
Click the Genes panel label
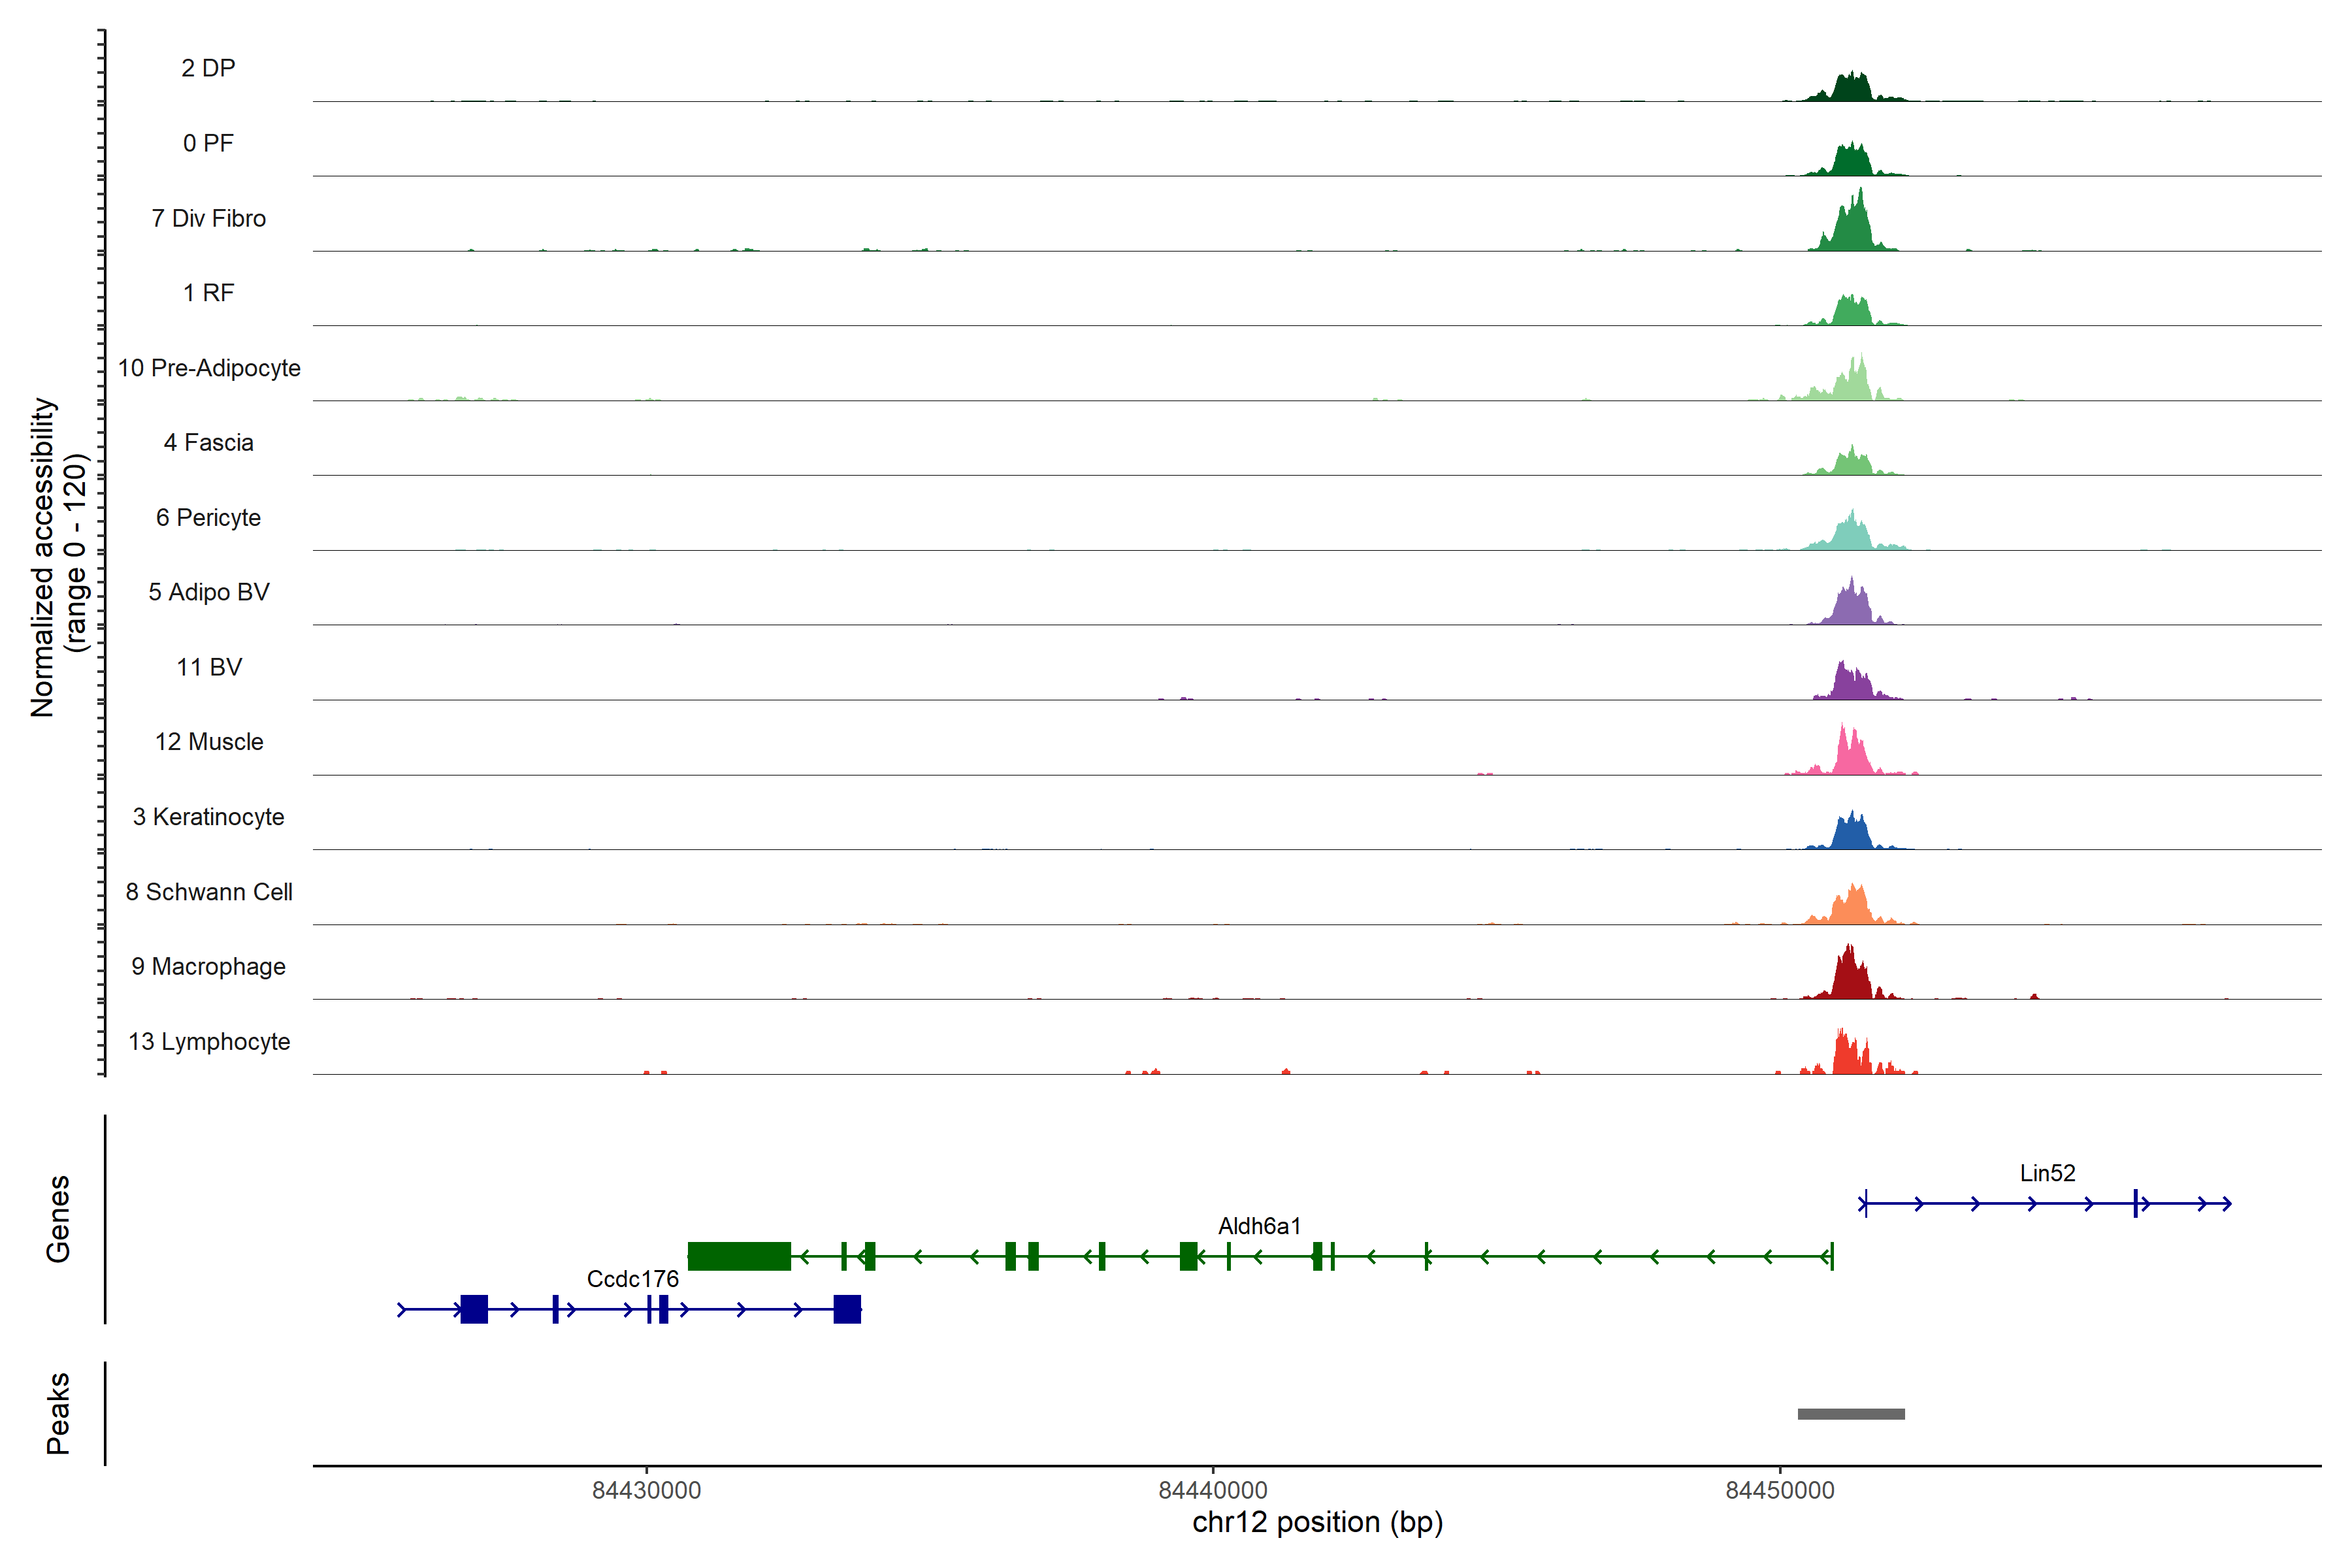[x=58, y=1219]
